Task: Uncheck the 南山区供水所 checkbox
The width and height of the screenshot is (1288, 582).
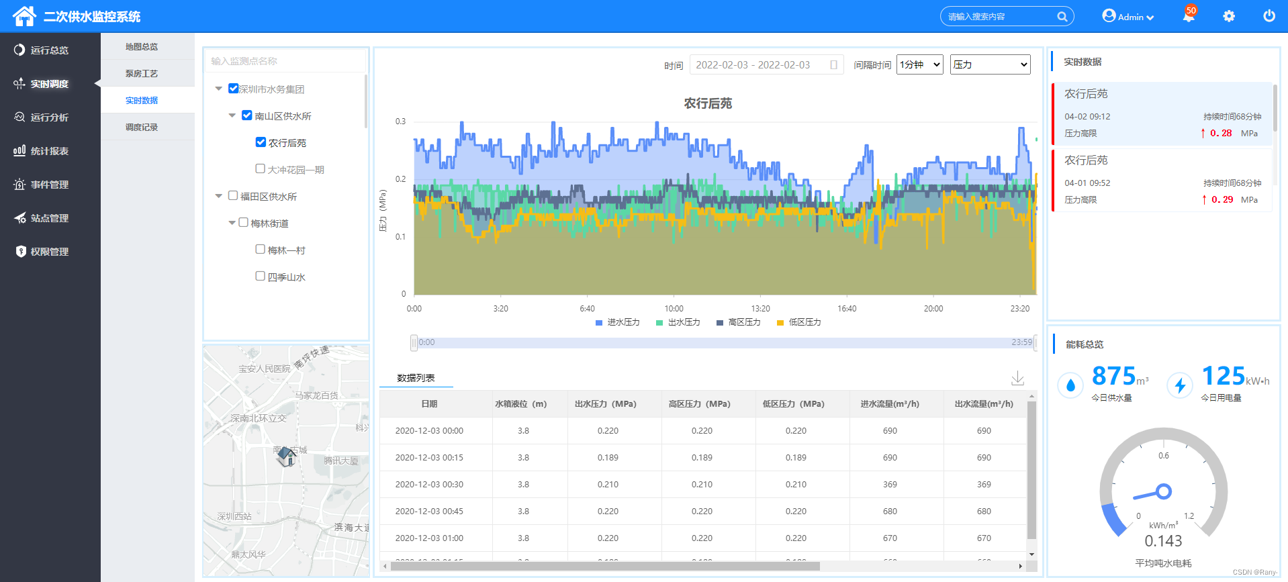Action: [246, 115]
